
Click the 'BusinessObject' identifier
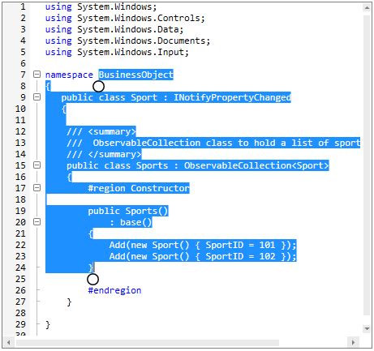(136, 75)
